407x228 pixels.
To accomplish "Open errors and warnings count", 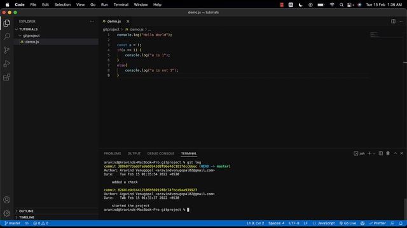I will pyautogui.click(x=41, y=224).
